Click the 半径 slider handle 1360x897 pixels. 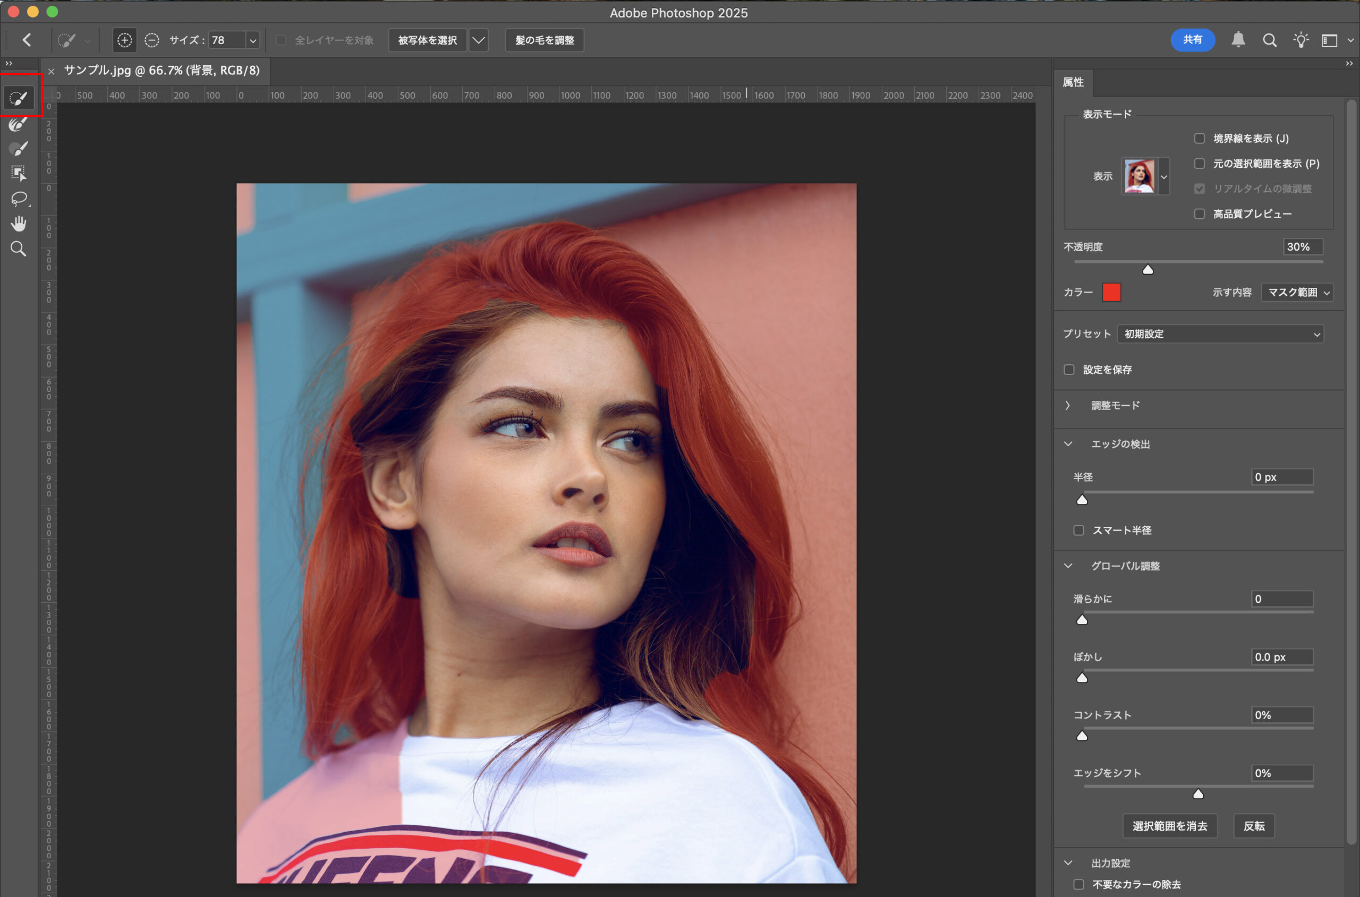point(1082,500)
